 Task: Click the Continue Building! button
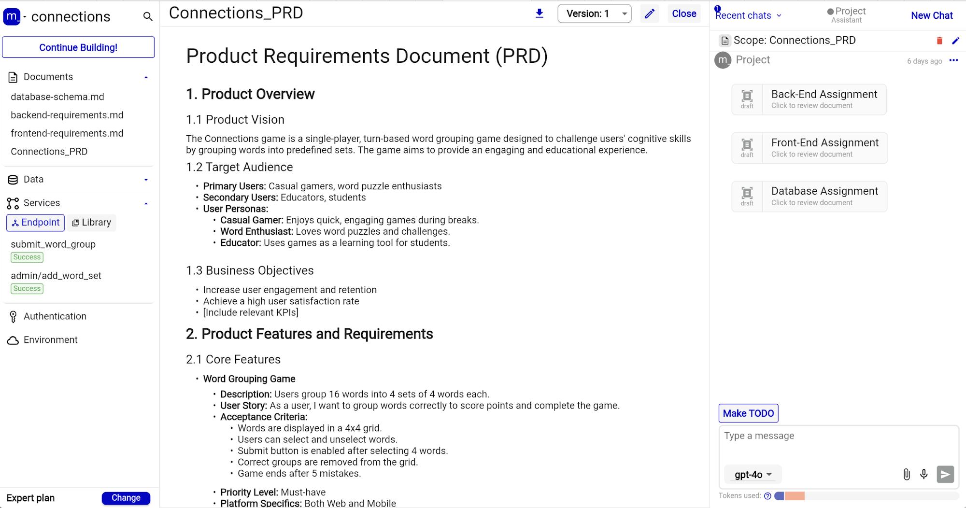pyautogui.click(x=78, y=47)
